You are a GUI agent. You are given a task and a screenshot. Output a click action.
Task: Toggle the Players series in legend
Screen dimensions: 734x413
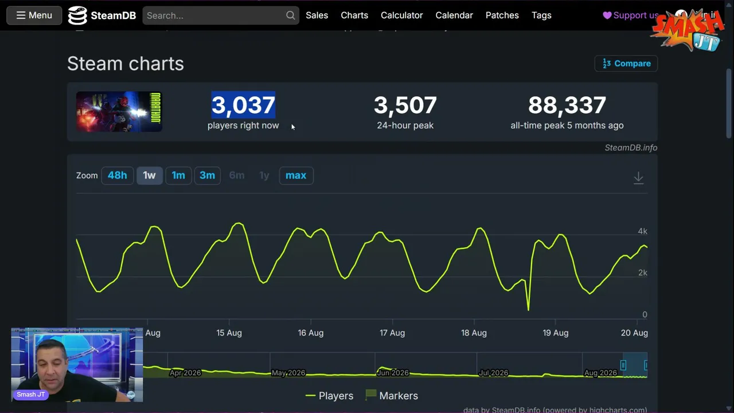(329, 396)
